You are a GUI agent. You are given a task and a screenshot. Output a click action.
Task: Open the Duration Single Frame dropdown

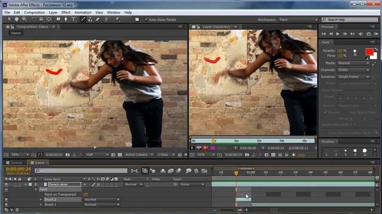[x=353, y=77]
